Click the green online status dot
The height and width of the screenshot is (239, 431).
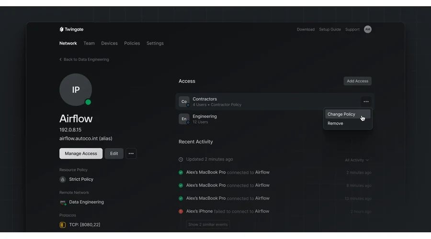(88, 102)
